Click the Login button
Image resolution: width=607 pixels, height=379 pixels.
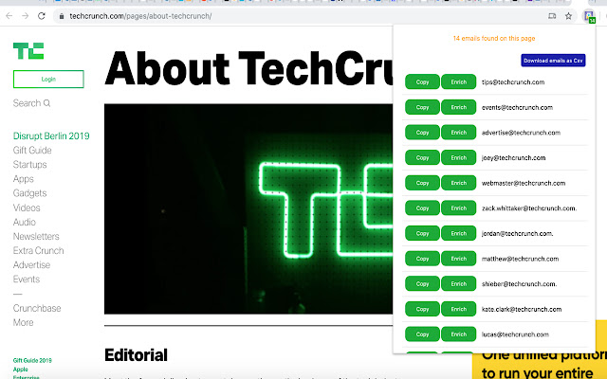(x=48, y=79)
